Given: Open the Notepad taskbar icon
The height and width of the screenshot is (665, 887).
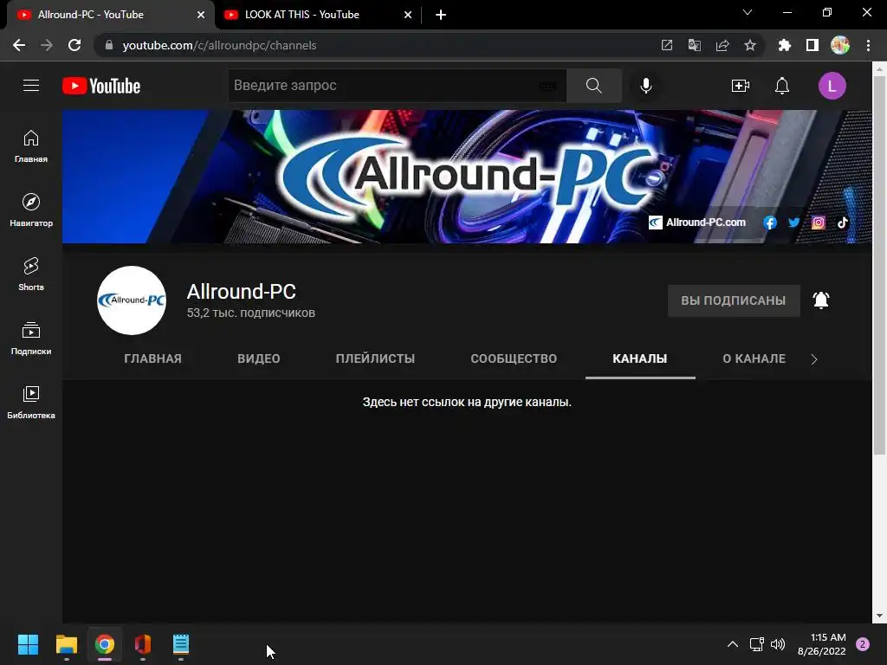Looking at the screenshot, I should tap(181, 644).
